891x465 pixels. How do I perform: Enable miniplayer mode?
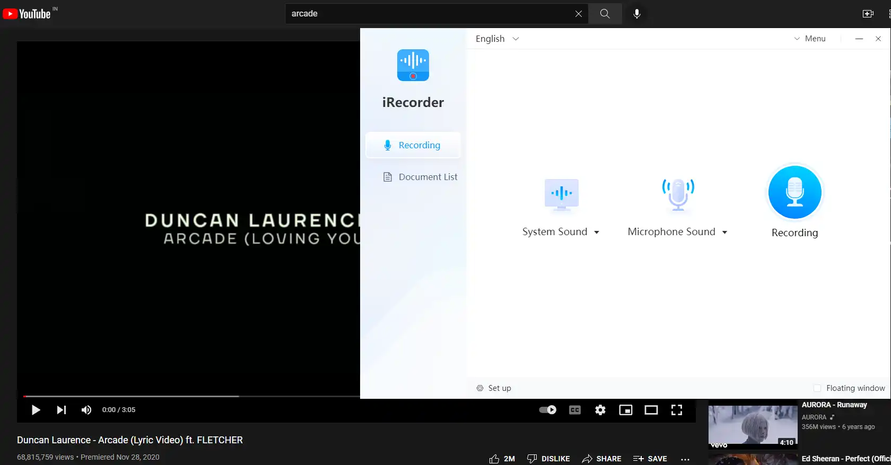(x=626, y=410)
